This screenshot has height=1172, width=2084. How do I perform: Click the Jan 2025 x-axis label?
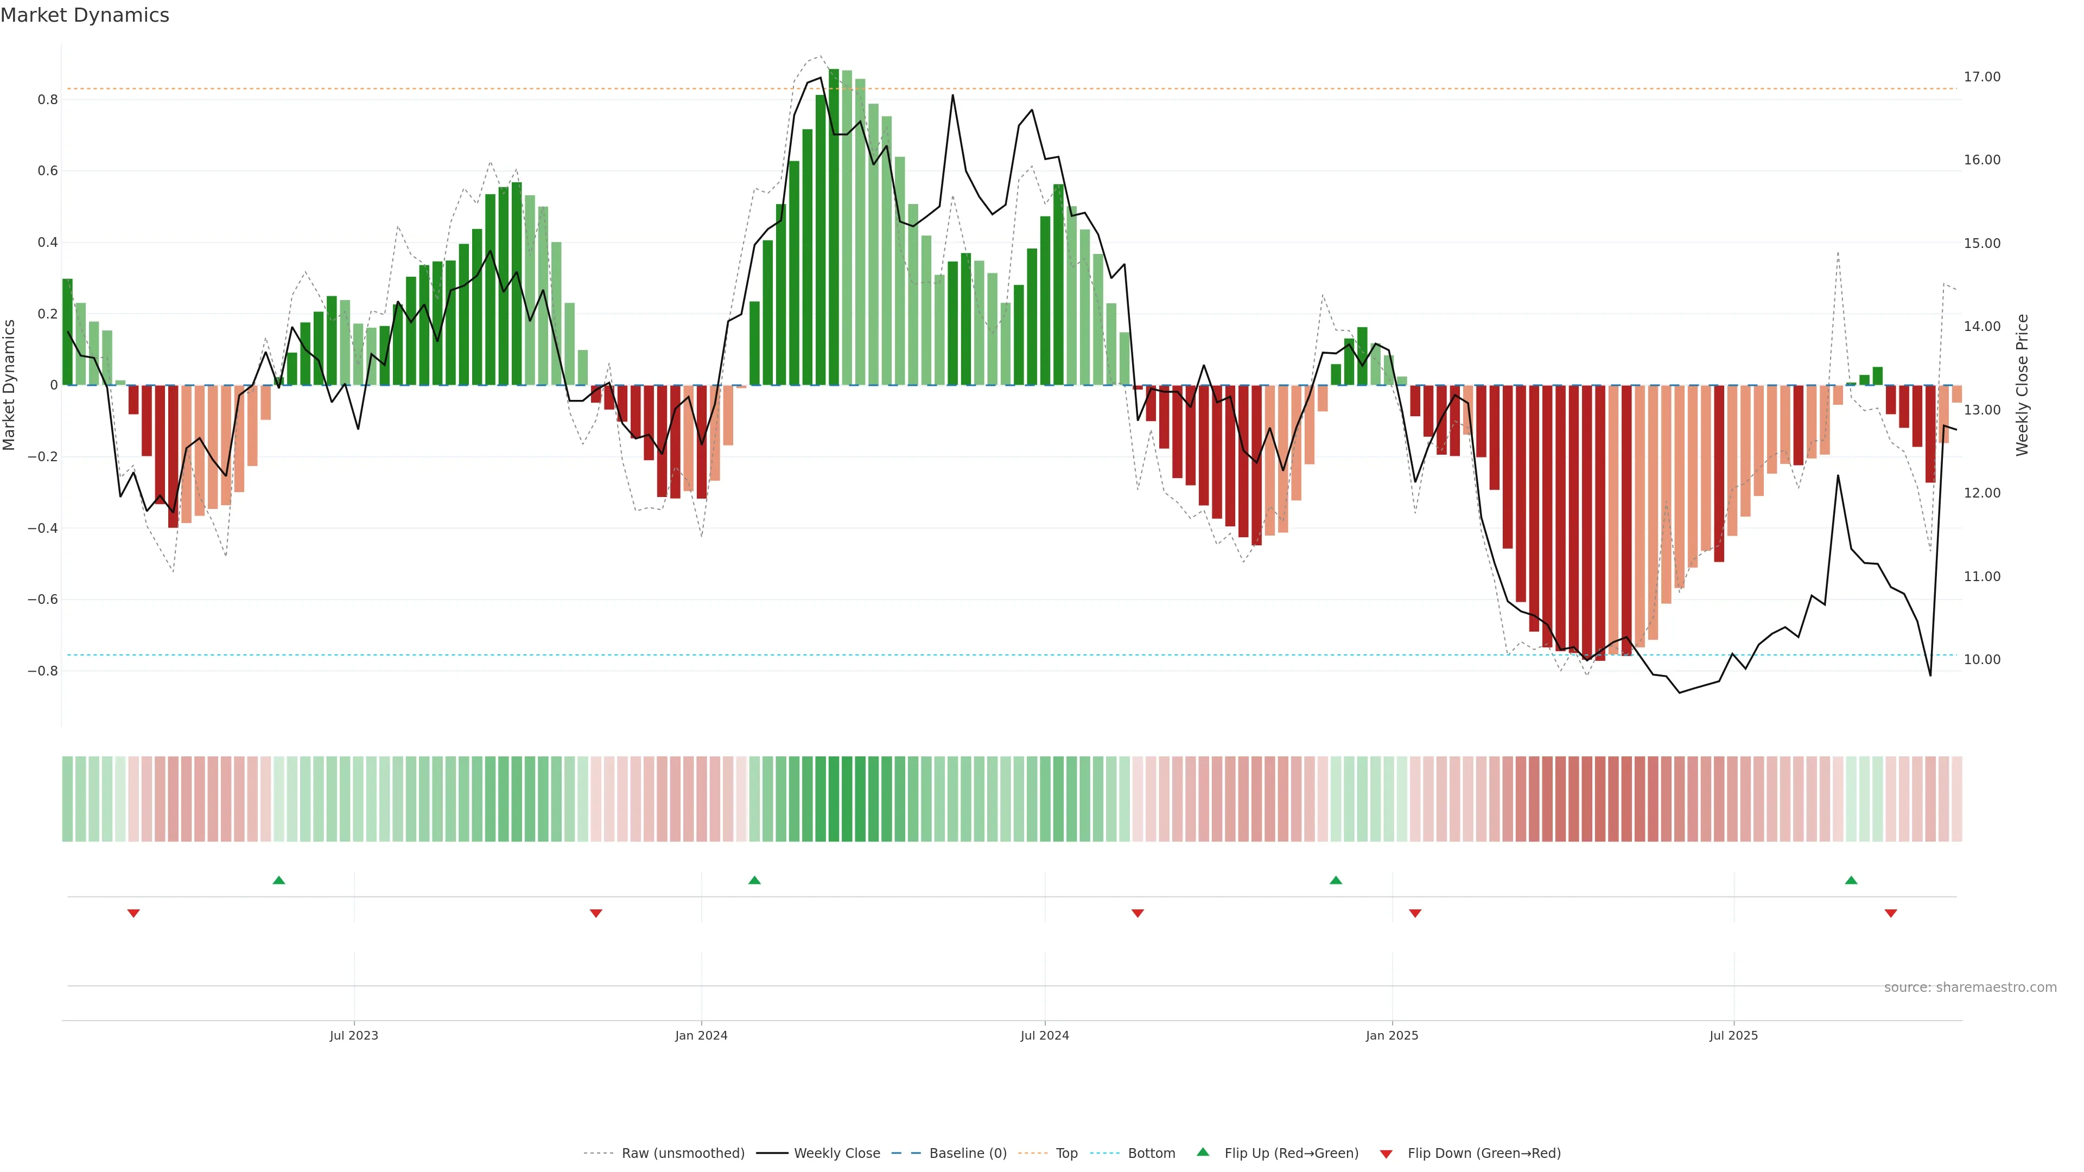(1392, 1035)
